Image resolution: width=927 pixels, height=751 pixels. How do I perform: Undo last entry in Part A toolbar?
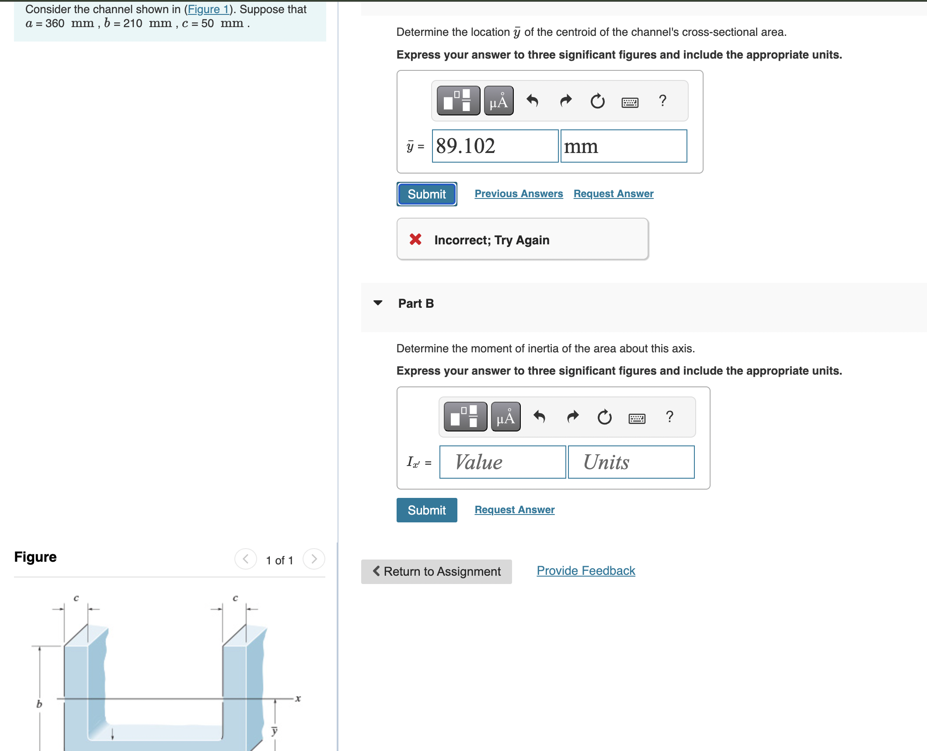point(532,101)
